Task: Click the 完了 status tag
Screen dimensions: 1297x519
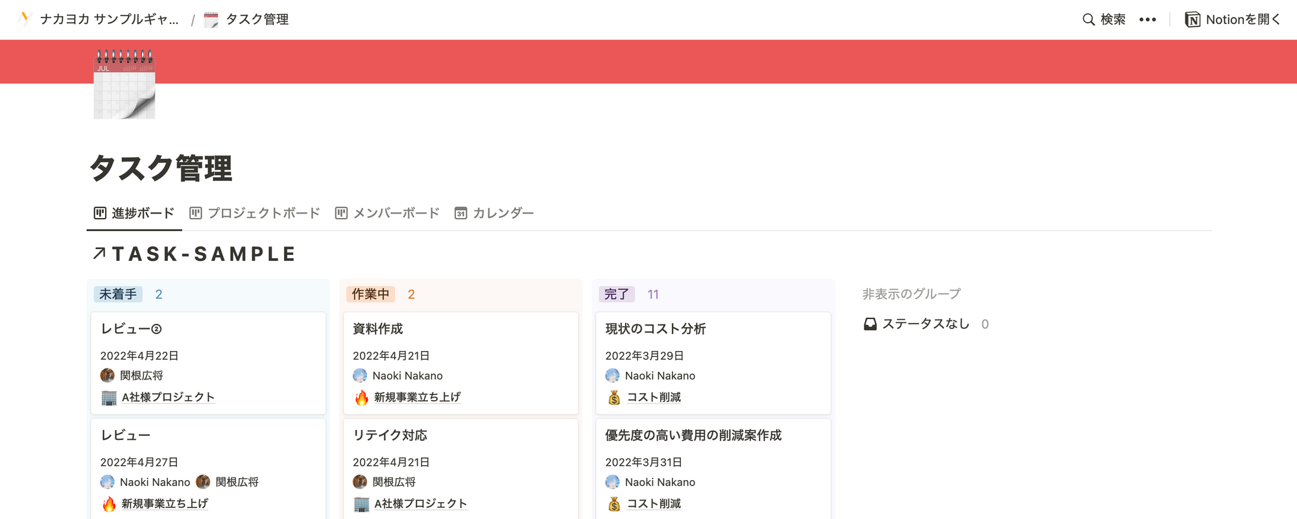Action: point(617,294)
